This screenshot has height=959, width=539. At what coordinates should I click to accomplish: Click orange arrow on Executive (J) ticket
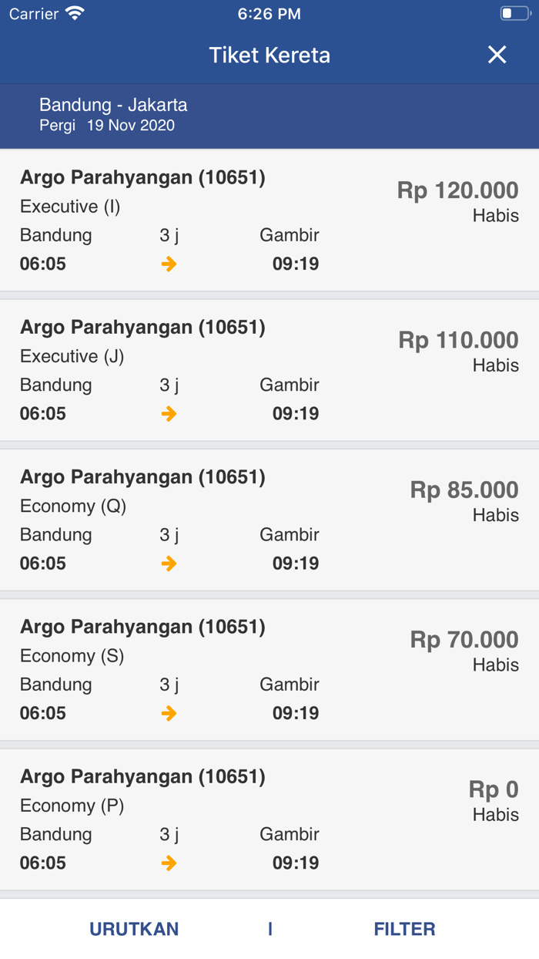168,414
